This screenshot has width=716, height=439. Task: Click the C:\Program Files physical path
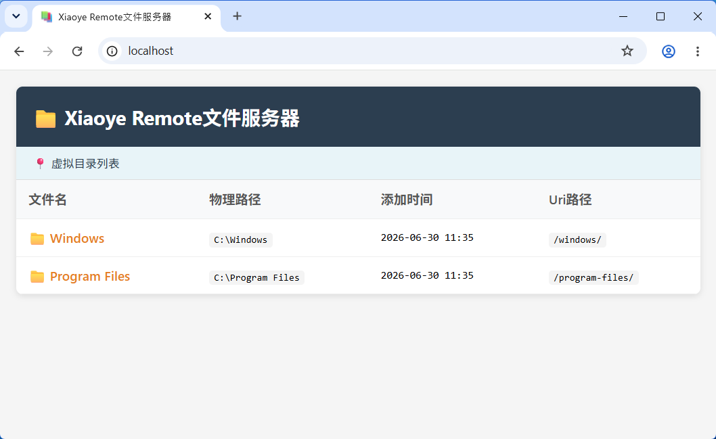coord(256,277)
